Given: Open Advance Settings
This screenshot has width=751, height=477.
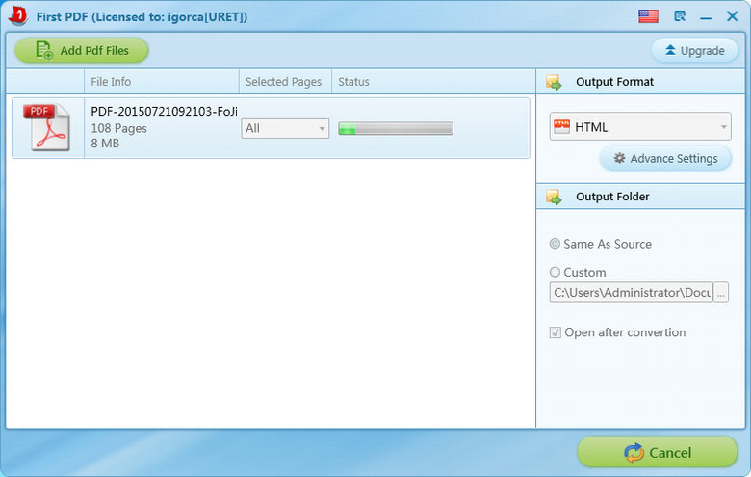Looking at the screenshot, I should coord(665,158).
